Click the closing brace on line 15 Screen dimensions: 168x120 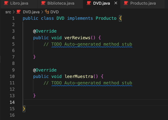tap(24, 109)
